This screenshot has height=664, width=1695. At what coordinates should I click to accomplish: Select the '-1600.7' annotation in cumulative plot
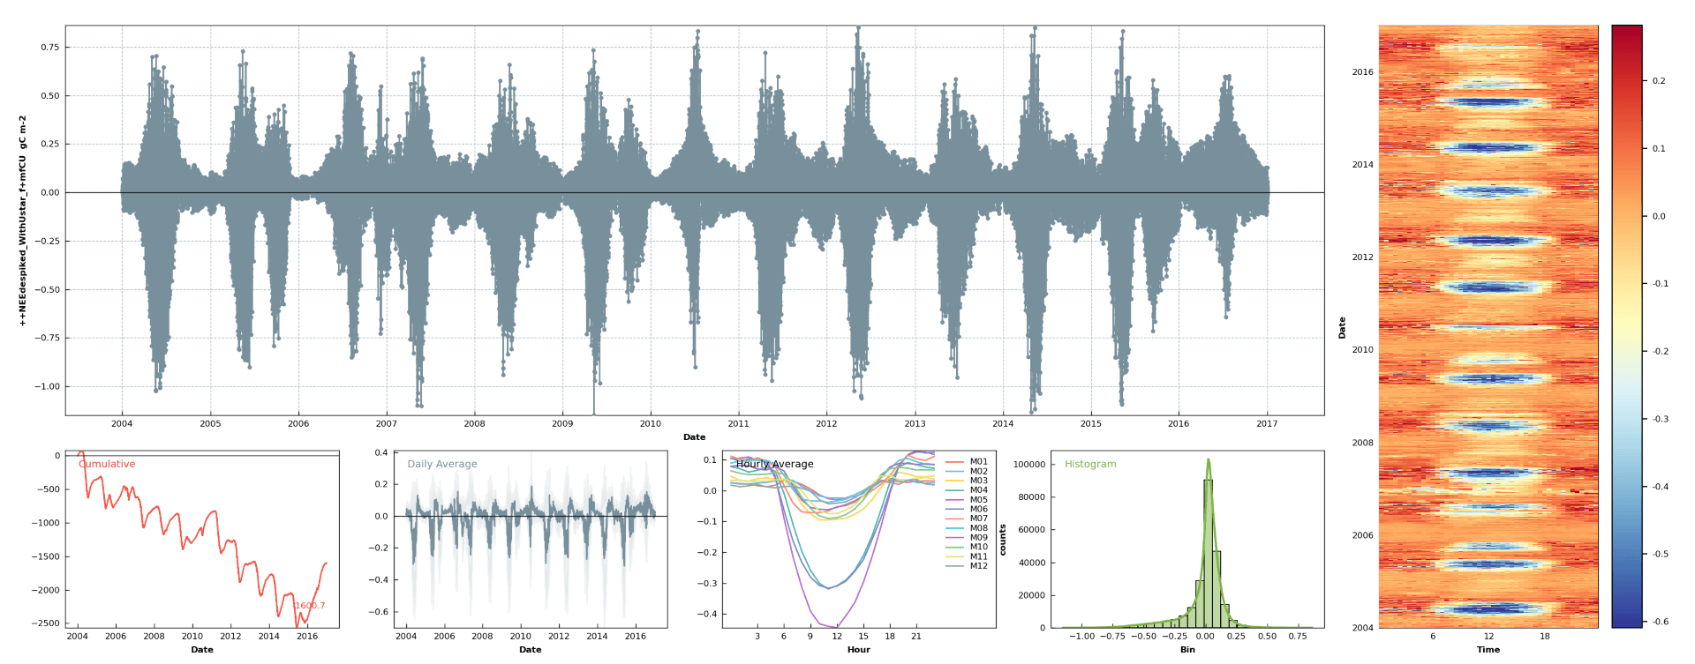tap(309, 606)
